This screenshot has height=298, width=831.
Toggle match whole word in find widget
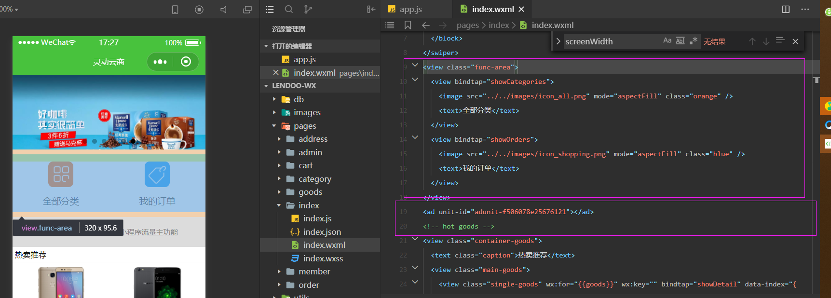click(680, 41)
